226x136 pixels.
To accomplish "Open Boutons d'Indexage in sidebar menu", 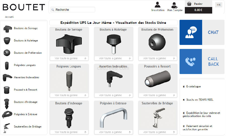I will point(26,102).
